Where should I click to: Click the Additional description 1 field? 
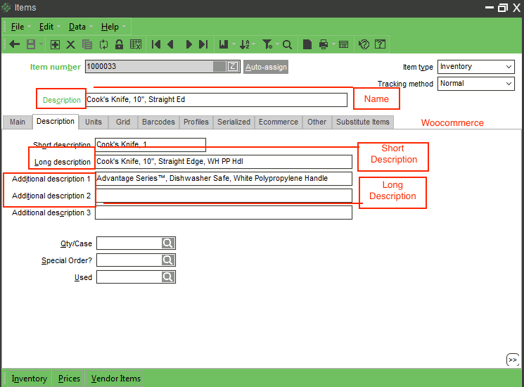click(x=224, y=179)
